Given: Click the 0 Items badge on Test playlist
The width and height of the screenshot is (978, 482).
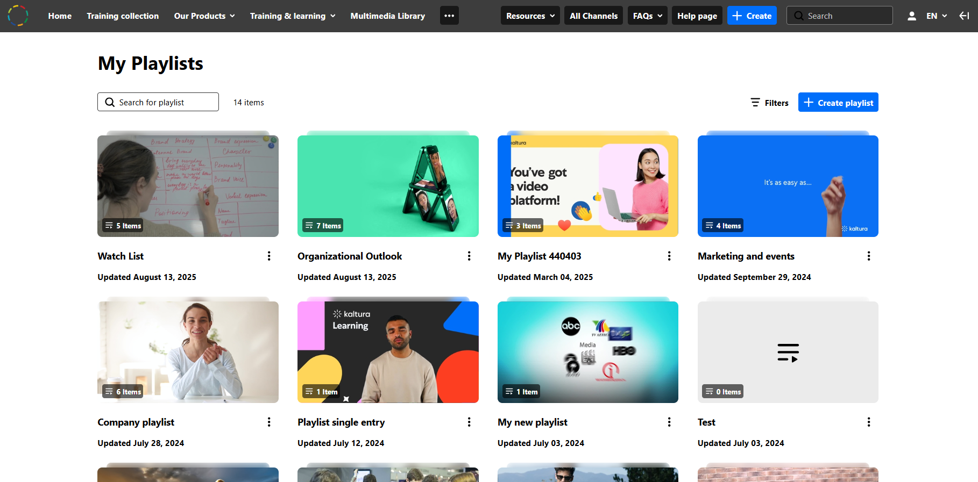Looking at the screenshot, I should [723, 392].
